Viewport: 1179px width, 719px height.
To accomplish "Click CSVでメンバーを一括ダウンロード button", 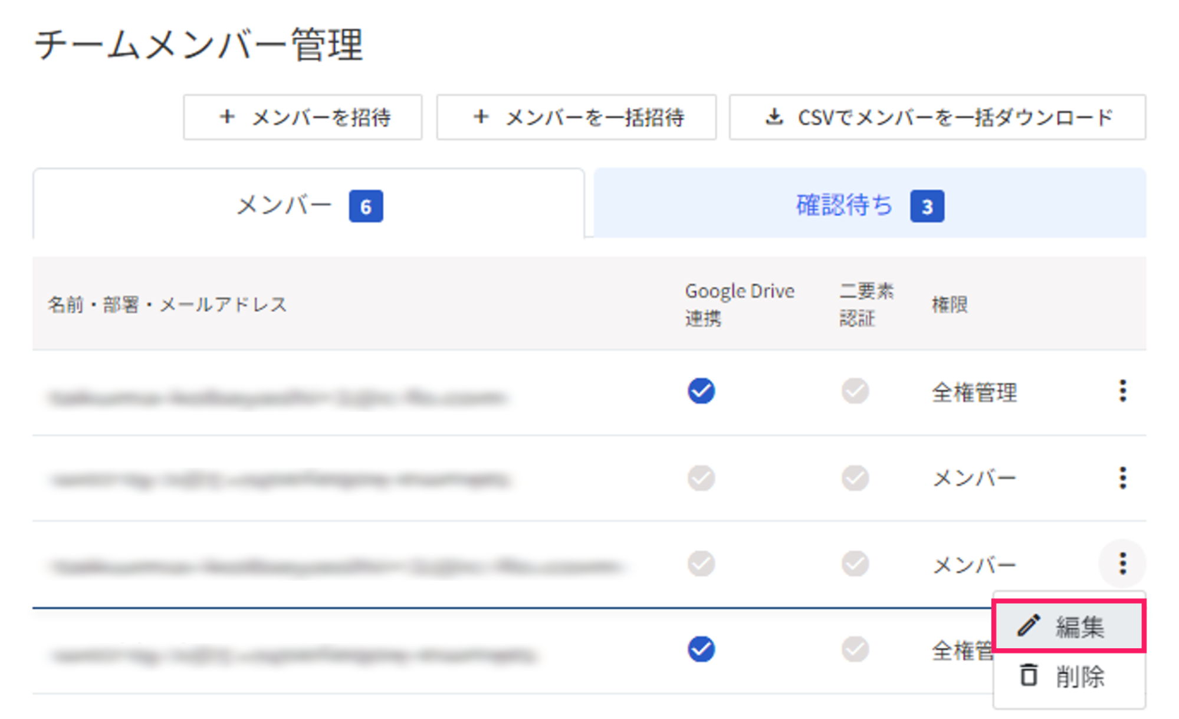I will (x=937, y=117).
